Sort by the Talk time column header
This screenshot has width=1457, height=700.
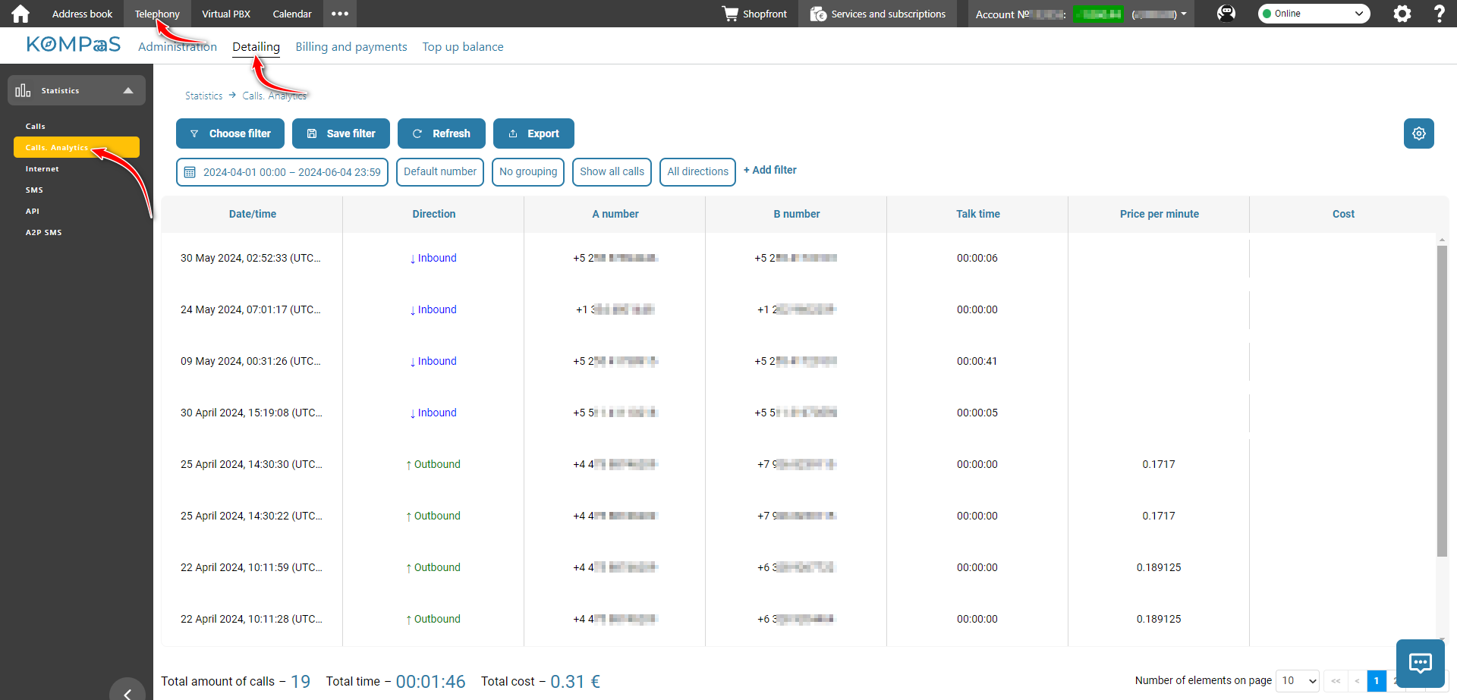[x=977, y=214]
